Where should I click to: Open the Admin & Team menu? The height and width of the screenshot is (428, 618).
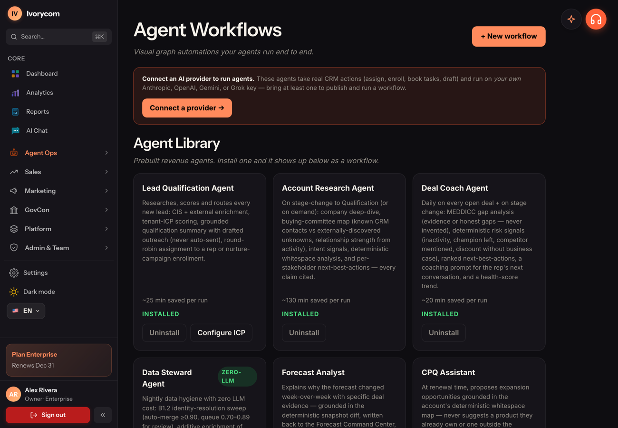tap(59, 248)
